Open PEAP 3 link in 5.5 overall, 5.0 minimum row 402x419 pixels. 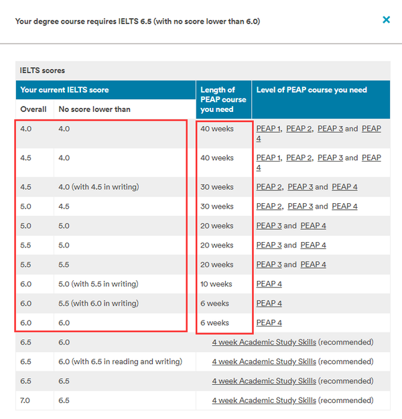click(269, 245)
